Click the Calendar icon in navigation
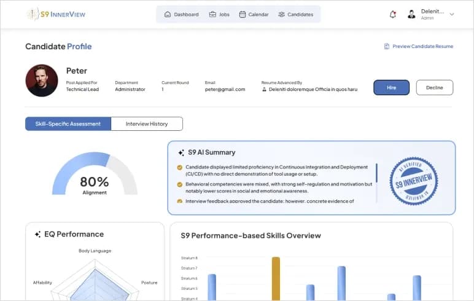 [242, 14]
